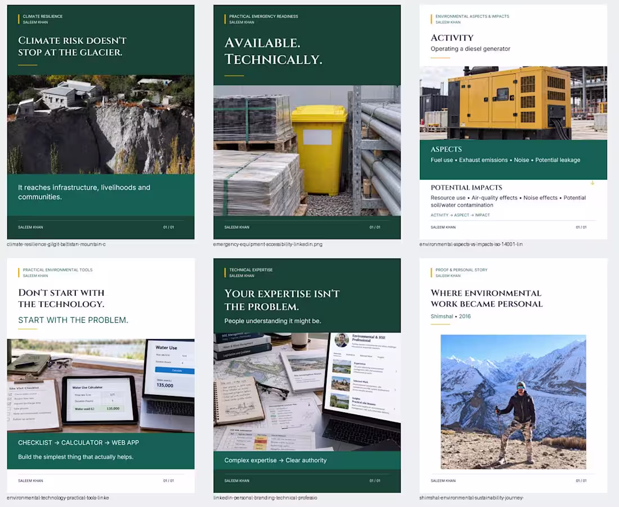Click the mountain hiker photo in Shimshal card

[513, 402]
